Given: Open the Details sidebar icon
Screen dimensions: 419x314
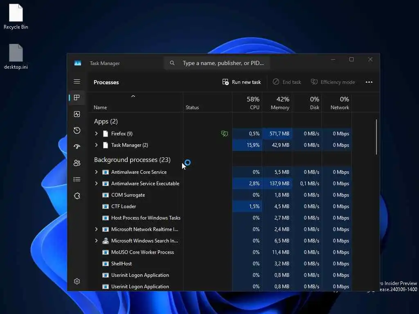Looking at the screenshot, I should 77,179.
